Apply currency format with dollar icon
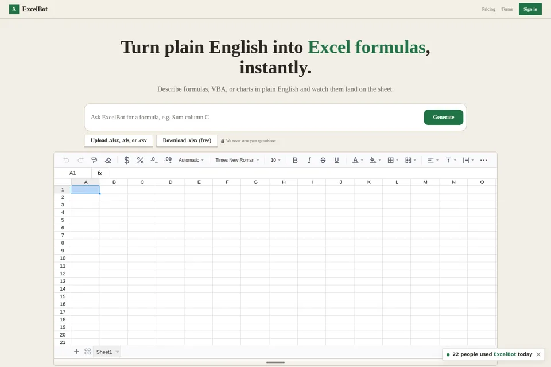Image resolution: width=551 pixels, height=367 pixels. (126, 160)
